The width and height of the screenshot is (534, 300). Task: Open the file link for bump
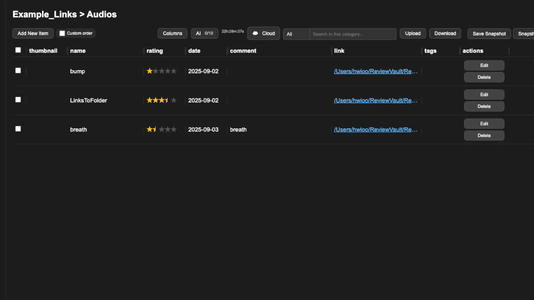[x=376, y=71]
